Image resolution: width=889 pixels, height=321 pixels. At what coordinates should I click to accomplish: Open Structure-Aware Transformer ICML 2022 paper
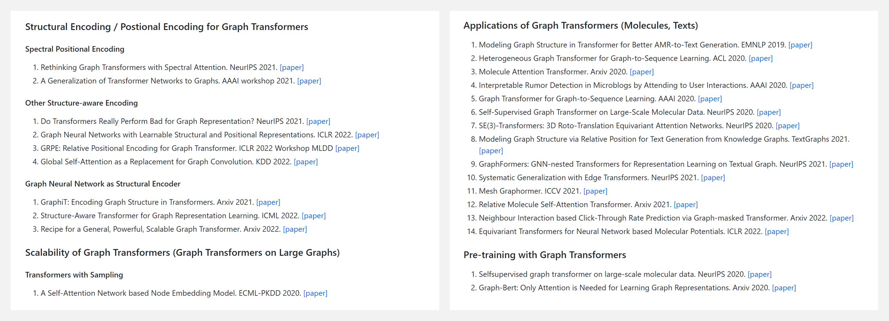(x=313, y=216)
